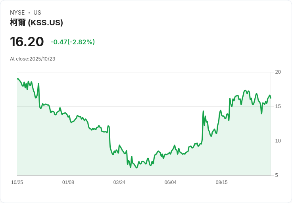Click the lowest trough of the chart line
292x203 pixels.
click(x=137, y=168)
